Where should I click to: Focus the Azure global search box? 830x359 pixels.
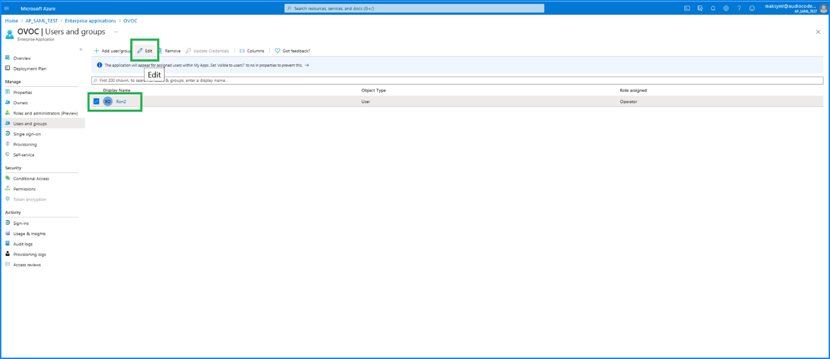tap(414, 8)
